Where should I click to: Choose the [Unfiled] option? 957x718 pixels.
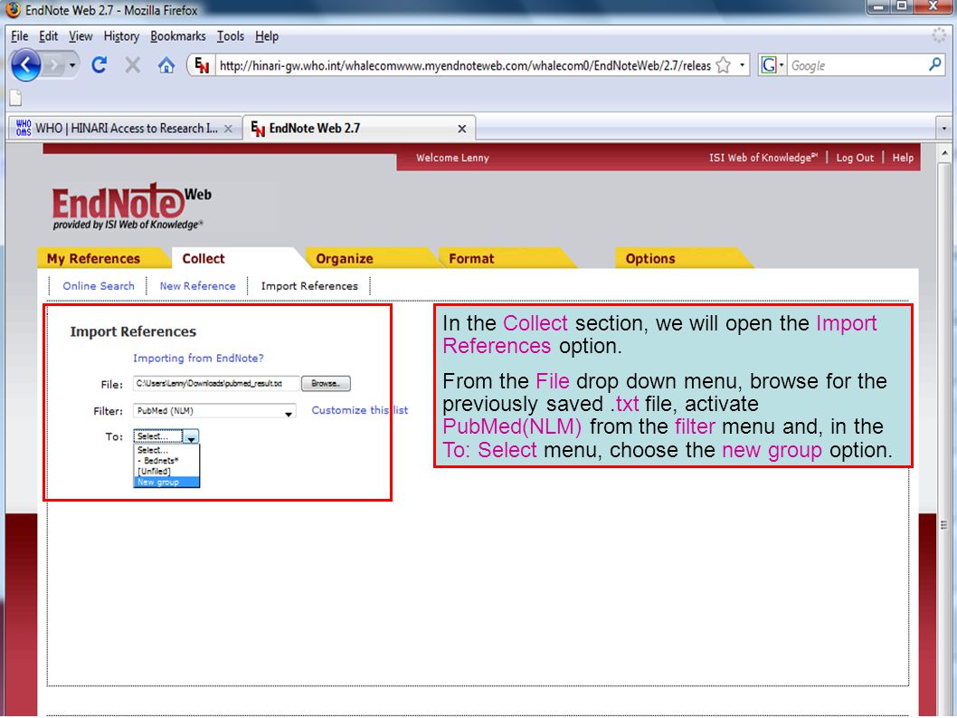pos(166,471)
